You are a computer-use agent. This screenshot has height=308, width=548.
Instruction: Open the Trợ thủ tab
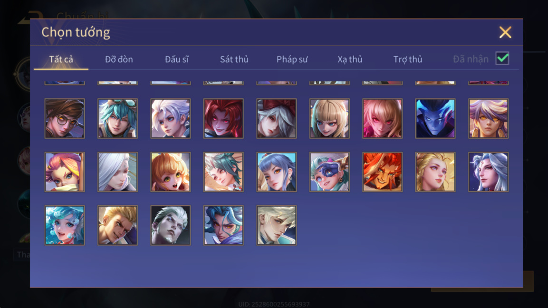pos(407,59)
